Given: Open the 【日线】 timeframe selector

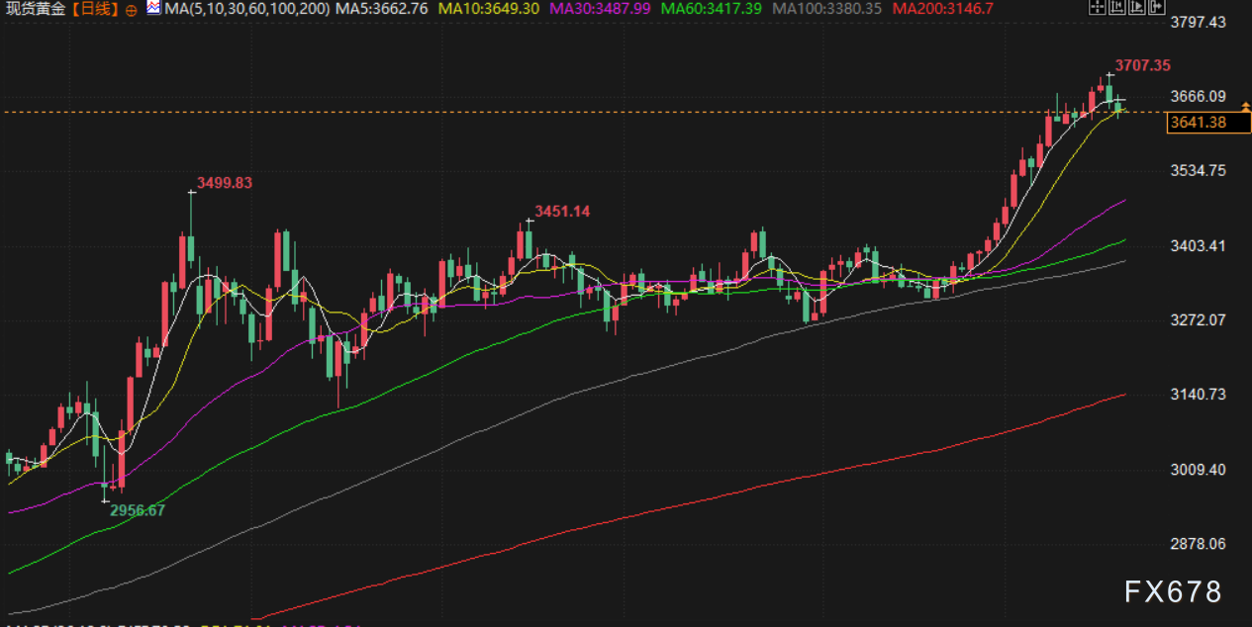Looking at the screenshot, I should 94,9.
